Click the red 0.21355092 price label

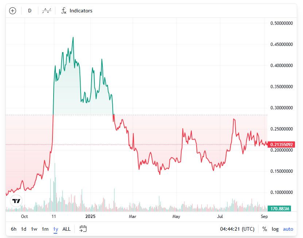pyautogui.click(x=281, y=144)
